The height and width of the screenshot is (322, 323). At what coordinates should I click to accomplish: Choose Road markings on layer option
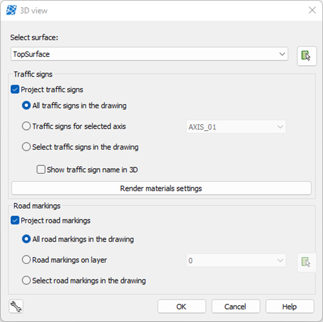pos(26,260)
